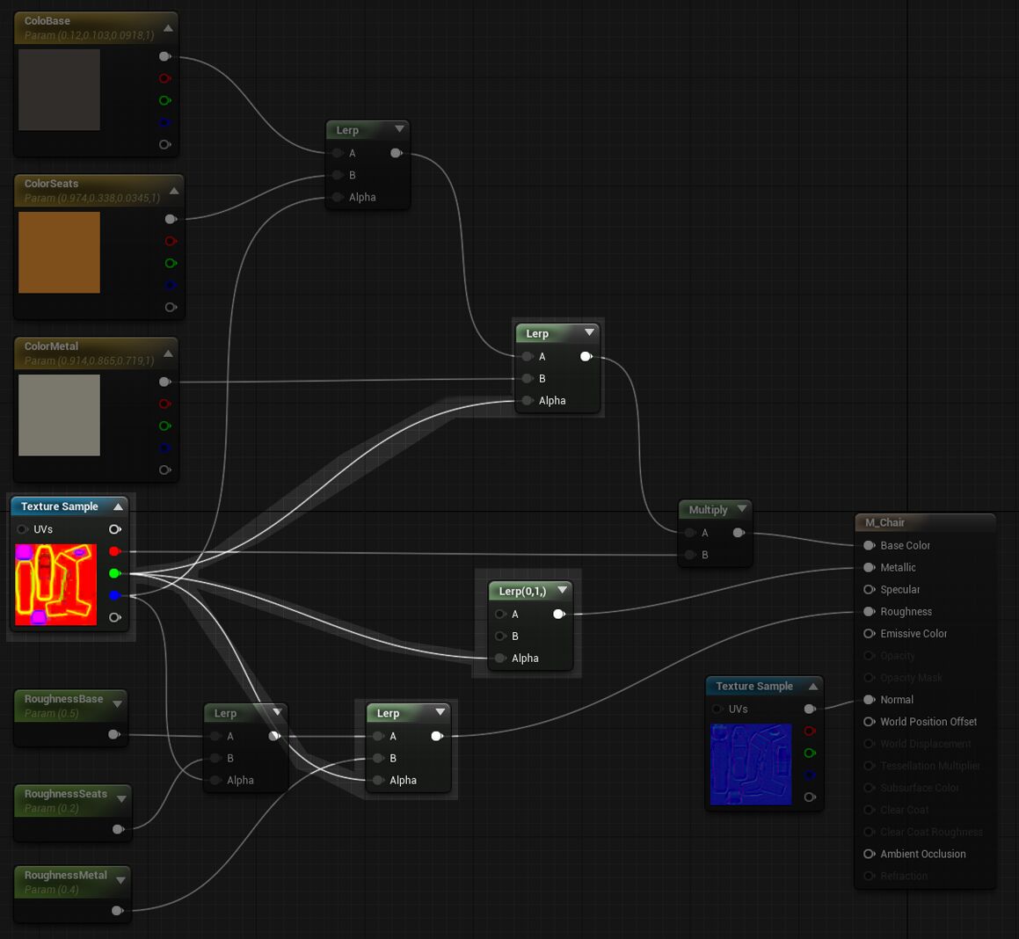Collapse the ColoBase parameter node
This screenshot has width=1019, height=939.
168,28
